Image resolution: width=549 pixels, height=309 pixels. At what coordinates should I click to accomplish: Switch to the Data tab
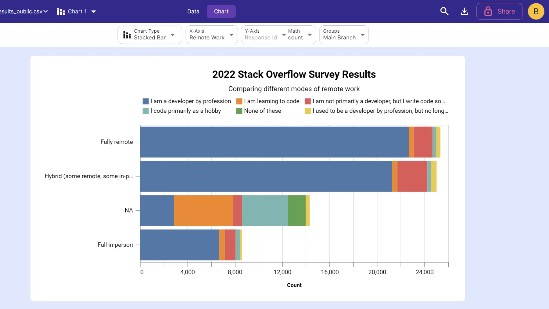tap(193, 11)
